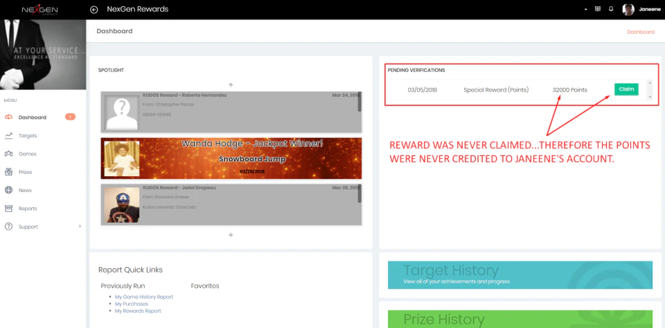
Task: Open the Target History banner
Action: point(520,275)
